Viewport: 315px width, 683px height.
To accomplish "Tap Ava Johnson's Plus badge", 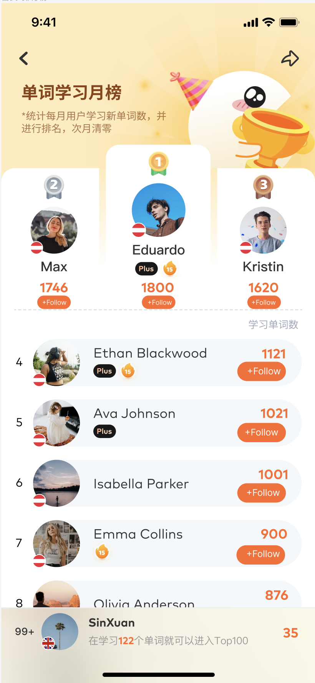I will [104, 431].
